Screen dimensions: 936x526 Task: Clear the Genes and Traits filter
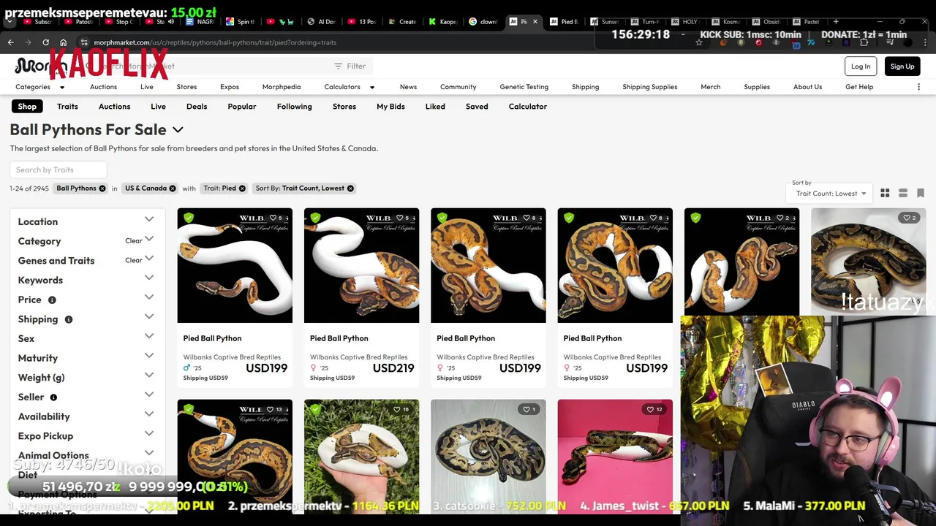click(x=133, y=260)
